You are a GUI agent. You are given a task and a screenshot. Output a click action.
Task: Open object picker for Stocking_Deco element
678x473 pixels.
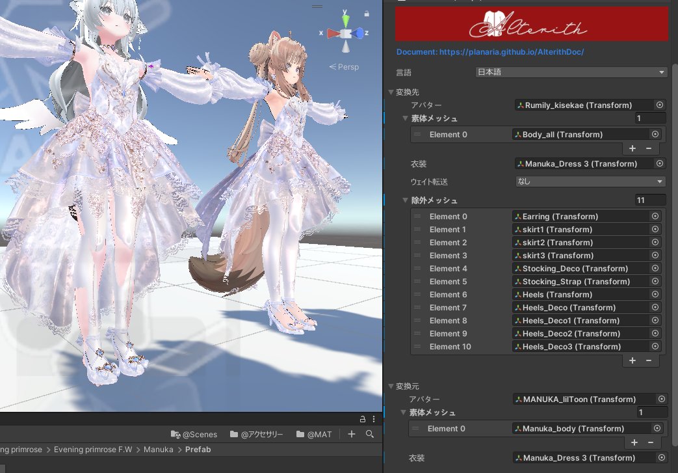pyautogui.click(x=655, y=268)
